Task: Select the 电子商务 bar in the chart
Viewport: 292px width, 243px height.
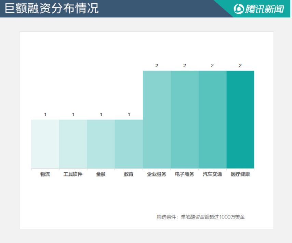Action: click(185, 119)
